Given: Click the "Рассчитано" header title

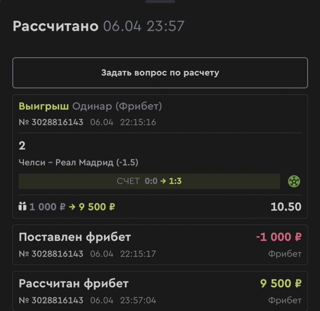Looking at the screenshot, I should point(56,26).
